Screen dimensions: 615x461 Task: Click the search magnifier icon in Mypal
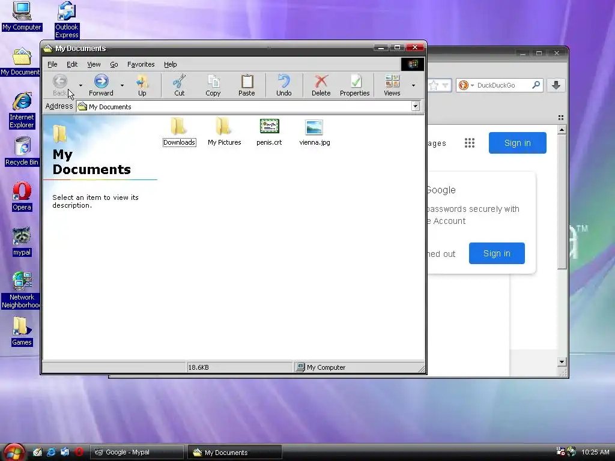coord(536,85)
